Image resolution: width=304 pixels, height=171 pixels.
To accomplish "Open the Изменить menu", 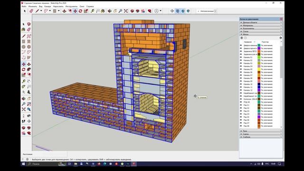I will click(x=33, y=6).
